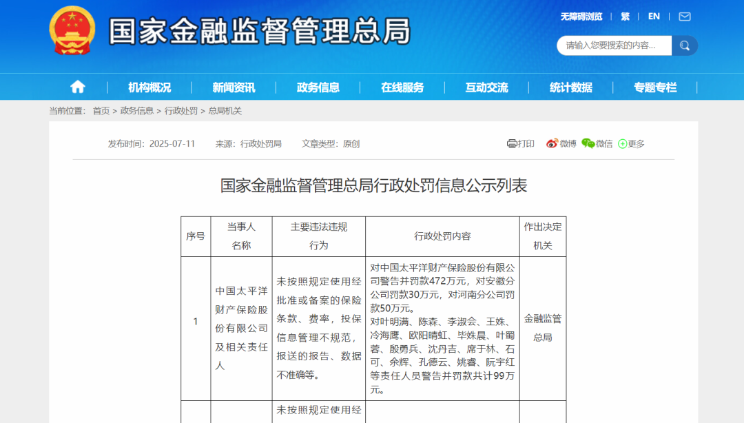
Task: Click 金融监管总局 authority cell
Action: (x=543, y=329)
